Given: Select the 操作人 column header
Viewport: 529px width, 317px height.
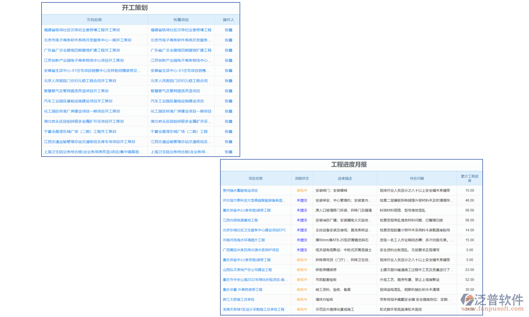Looking at the screenshot, I should pyautogui.click(x=229, y=20).
